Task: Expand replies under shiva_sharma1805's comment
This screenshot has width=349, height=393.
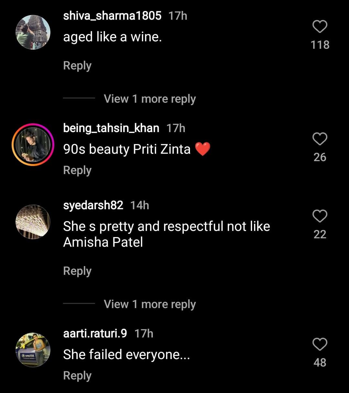Action: (x=150, y=99)
